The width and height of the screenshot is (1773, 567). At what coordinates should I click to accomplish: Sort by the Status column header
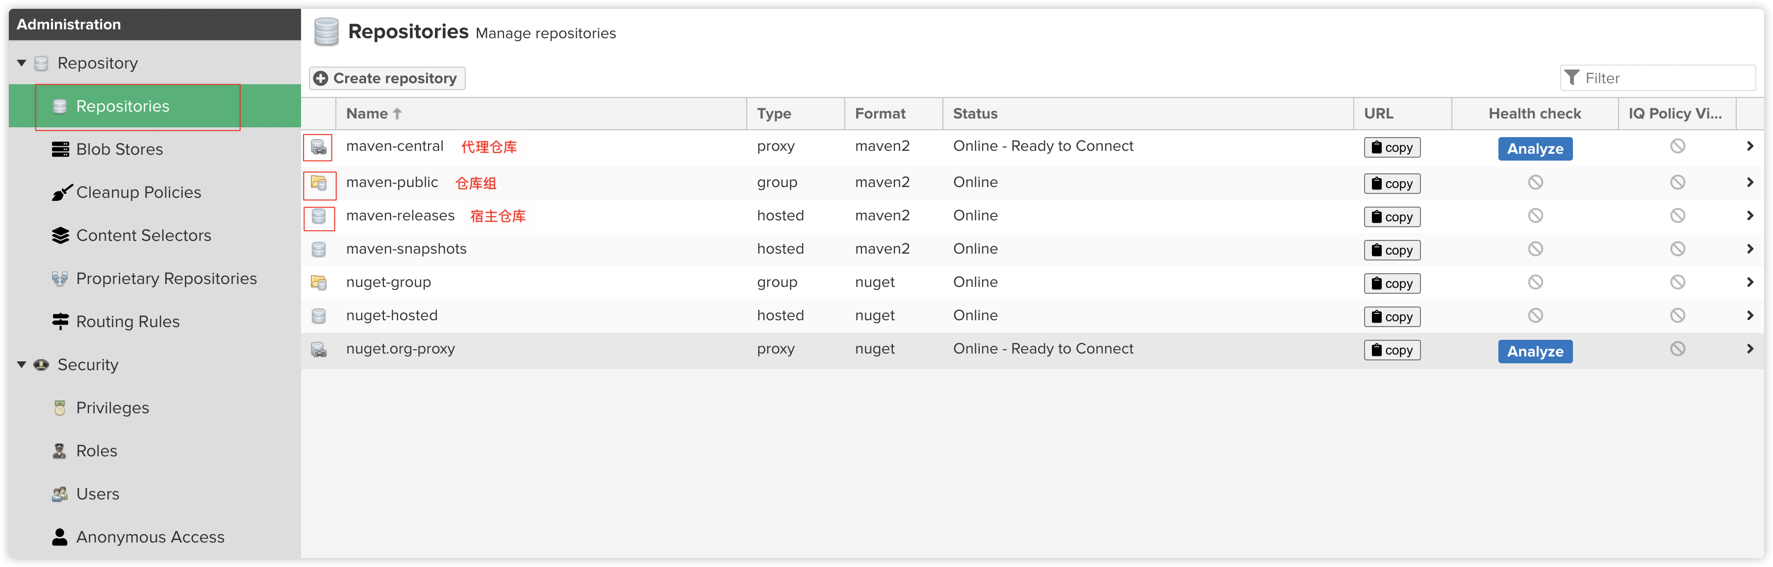(x=1148, y=114)
